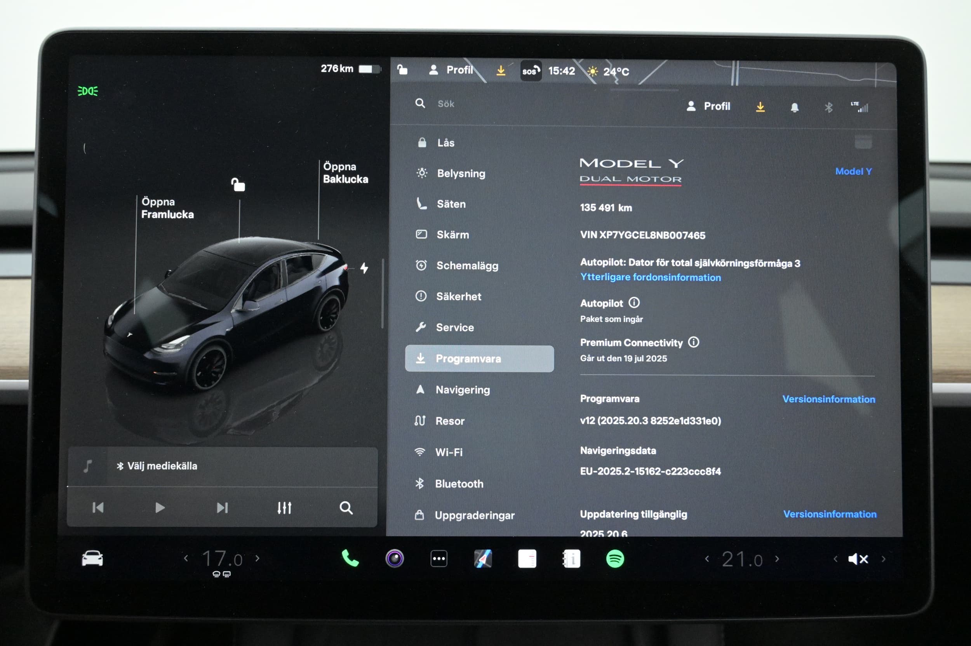
Task: Launch the navigation map app
Action: click(x=483, y=559)
